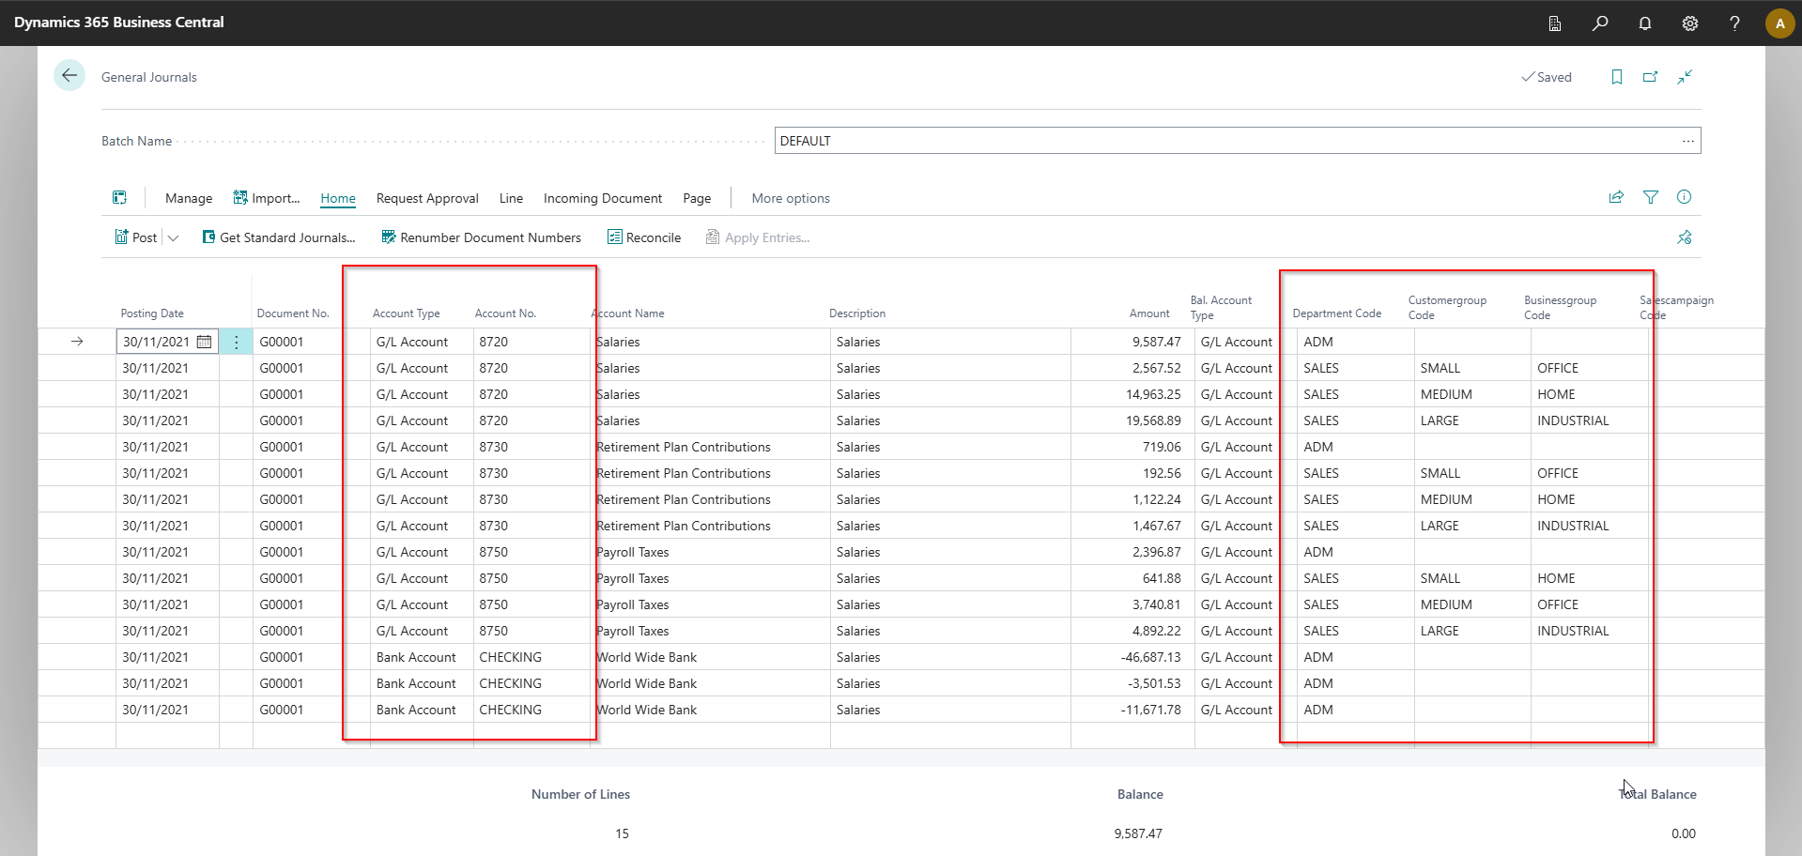Image resolution: width=1802 pixels, height=856 pixels.
Task: Click the 192.56 amount cell
Action: tap(1132, 473)
